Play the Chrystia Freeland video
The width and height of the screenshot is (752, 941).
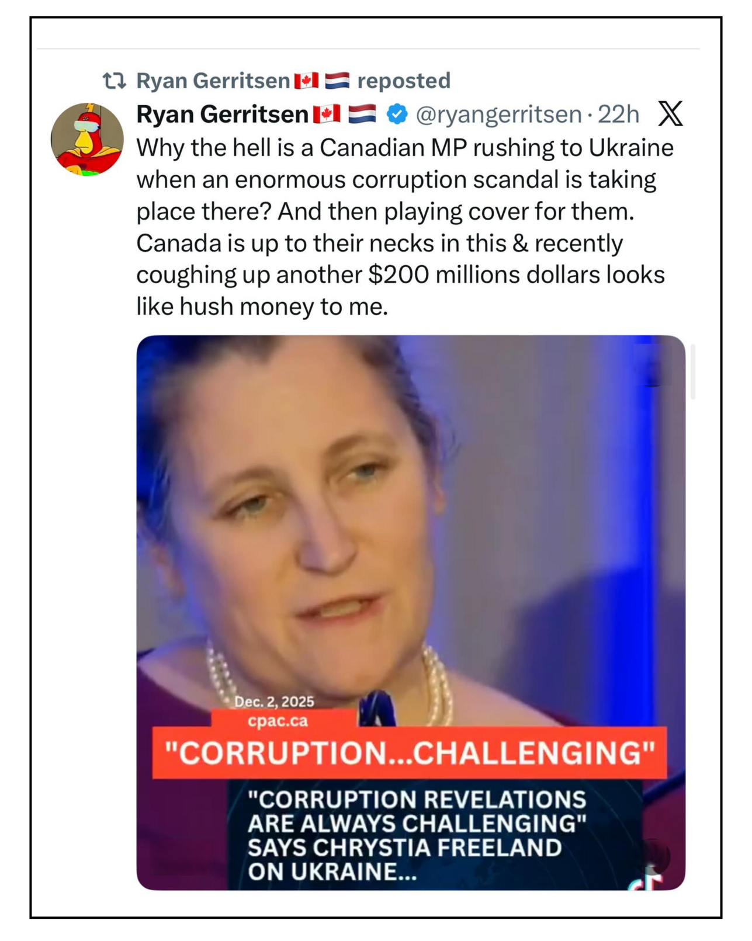(411, 612)
